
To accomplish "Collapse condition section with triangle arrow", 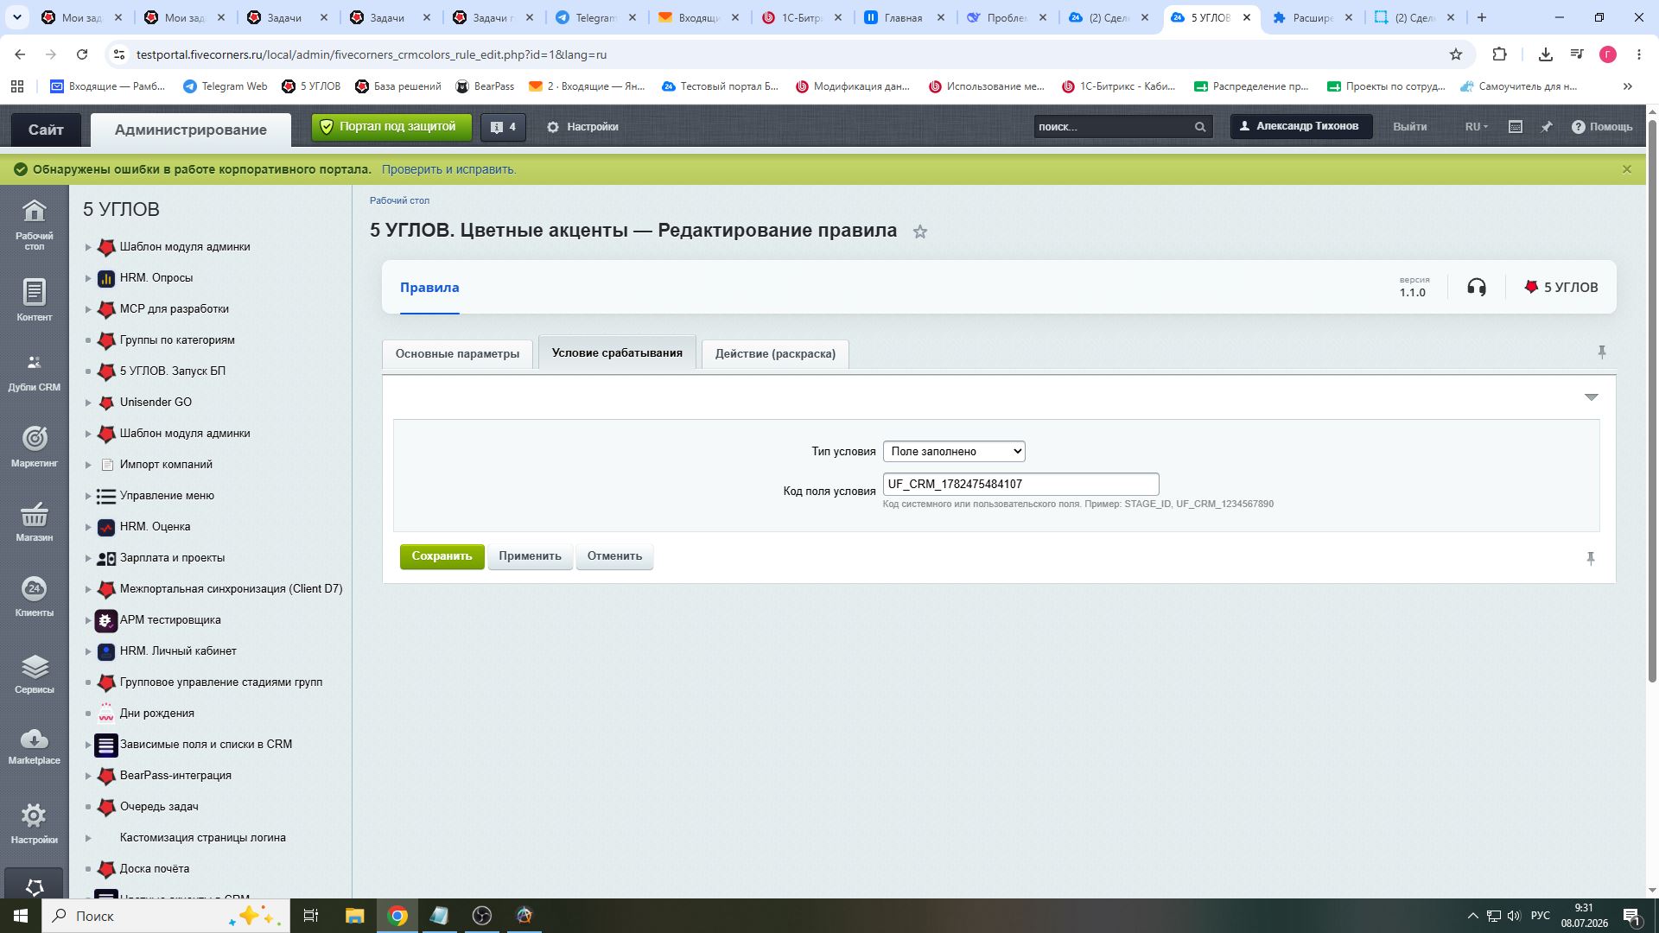I will pyautogui.click(x=1591, y=397).
